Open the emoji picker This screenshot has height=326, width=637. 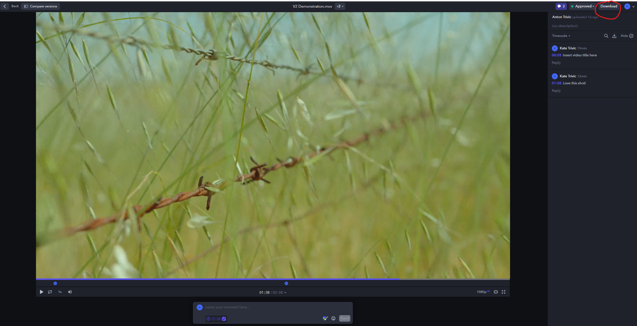click(x=333, y=318)
